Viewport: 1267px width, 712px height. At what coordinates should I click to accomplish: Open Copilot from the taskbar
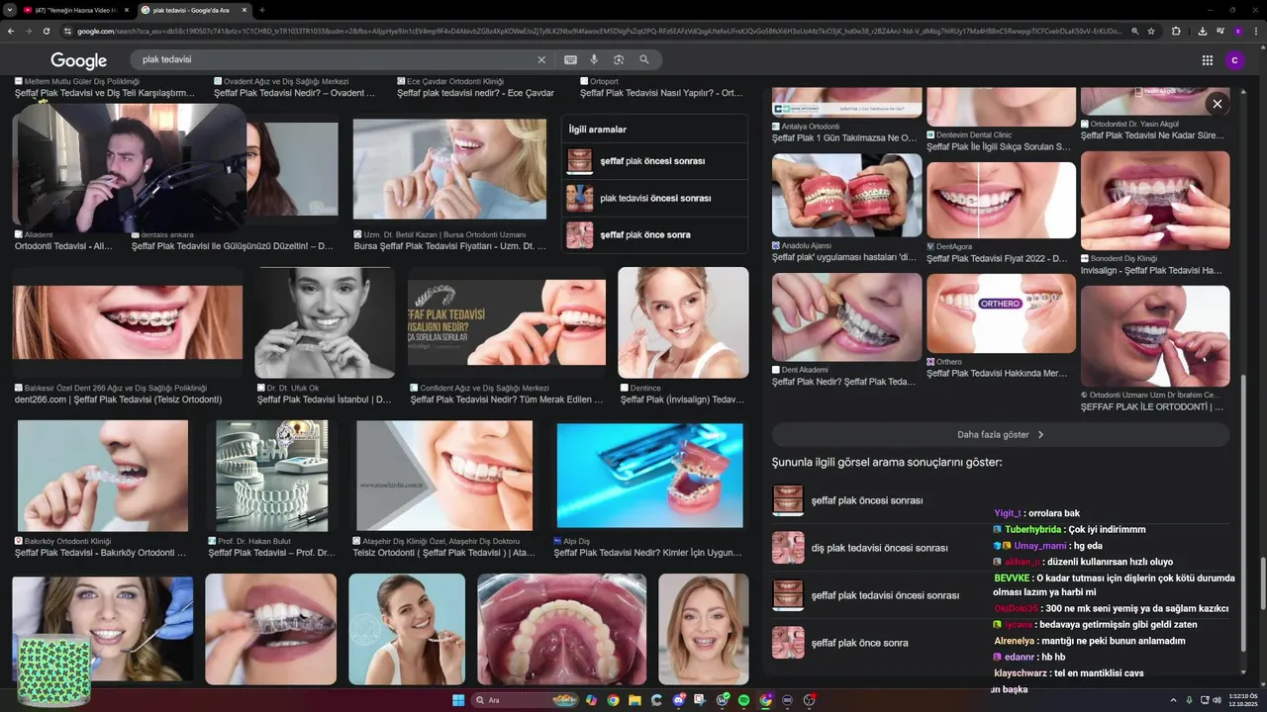tap(591, 700)
